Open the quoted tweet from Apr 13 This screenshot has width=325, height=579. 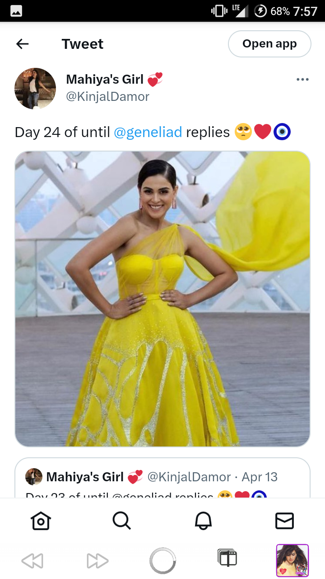point(162,478)
